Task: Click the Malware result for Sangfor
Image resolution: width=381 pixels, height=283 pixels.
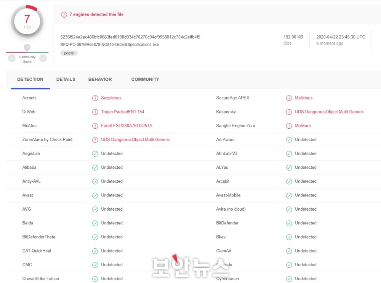Action: point(303,126)
